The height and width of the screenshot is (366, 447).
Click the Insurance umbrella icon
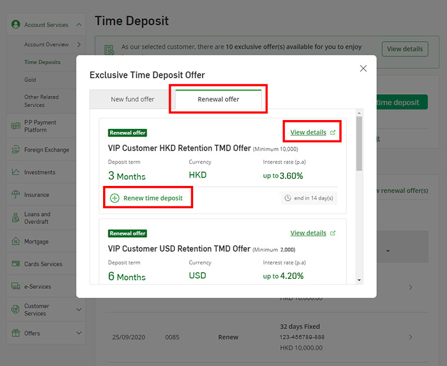(16, 195)
